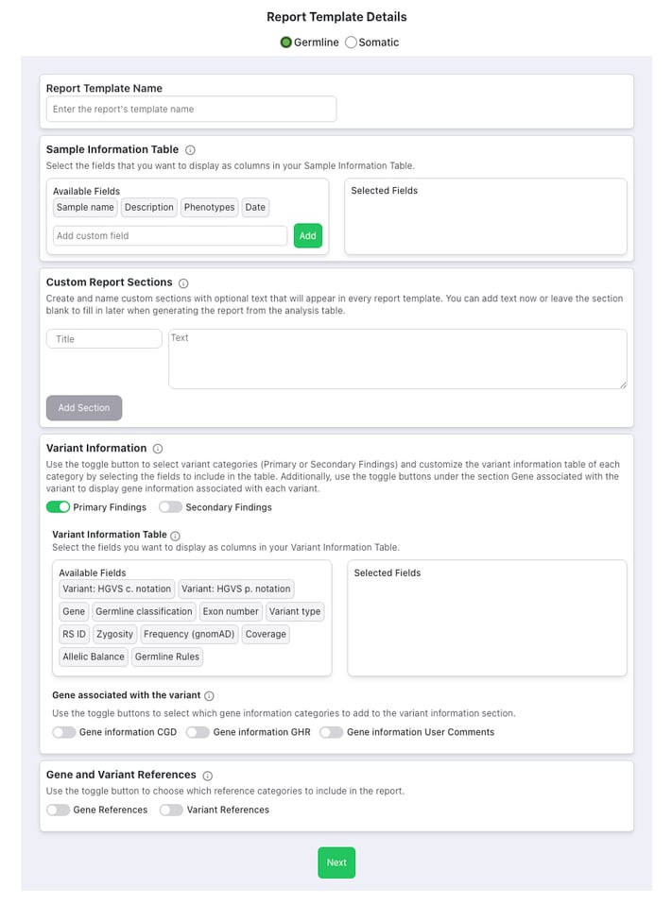Screen dimensions: 672x905
Task: Choose the Gene field chip
Action: pyautogui.click(x=74, y=611)
